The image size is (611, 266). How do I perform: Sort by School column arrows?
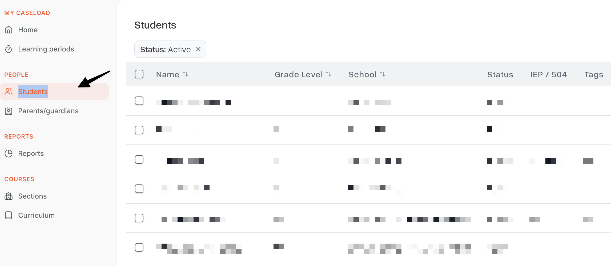click(x=382, y=74)
